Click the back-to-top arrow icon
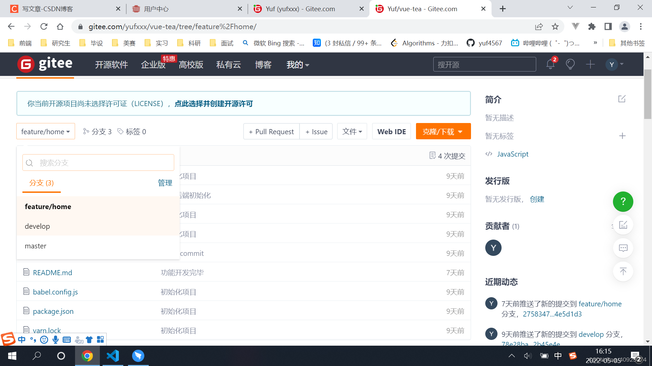Screen dimensions: 652x366 coord(623,271)
